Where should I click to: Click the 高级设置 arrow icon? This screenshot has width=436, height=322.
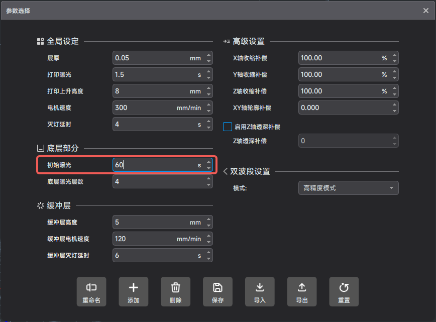click(227, 42)
